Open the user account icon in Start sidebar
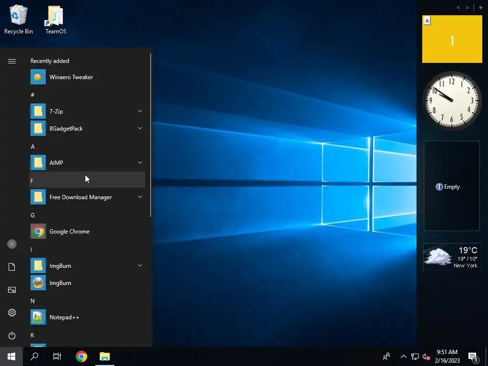 coord(12,244)
